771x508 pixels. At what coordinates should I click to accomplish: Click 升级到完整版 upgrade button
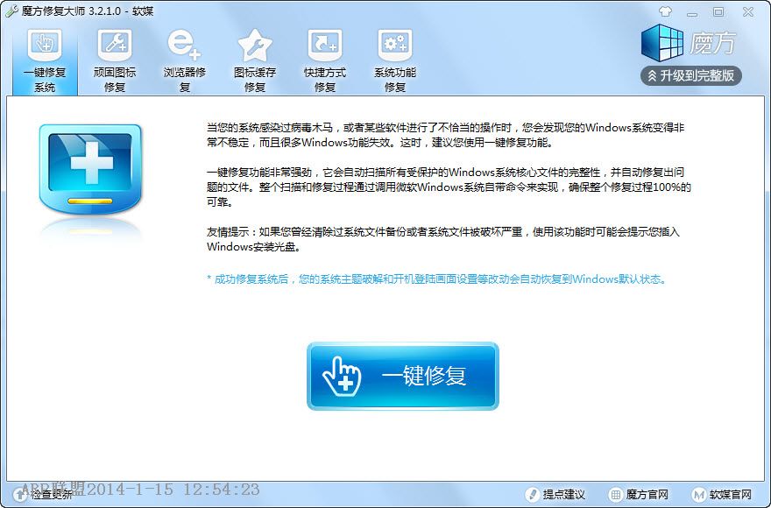click(691, 75)
